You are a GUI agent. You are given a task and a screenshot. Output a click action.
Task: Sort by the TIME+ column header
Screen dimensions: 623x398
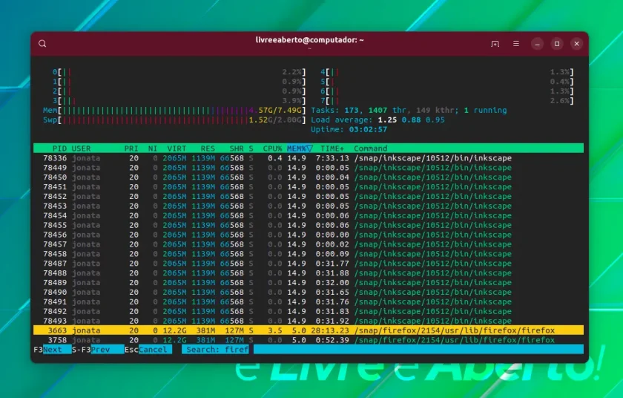(332, 149)
